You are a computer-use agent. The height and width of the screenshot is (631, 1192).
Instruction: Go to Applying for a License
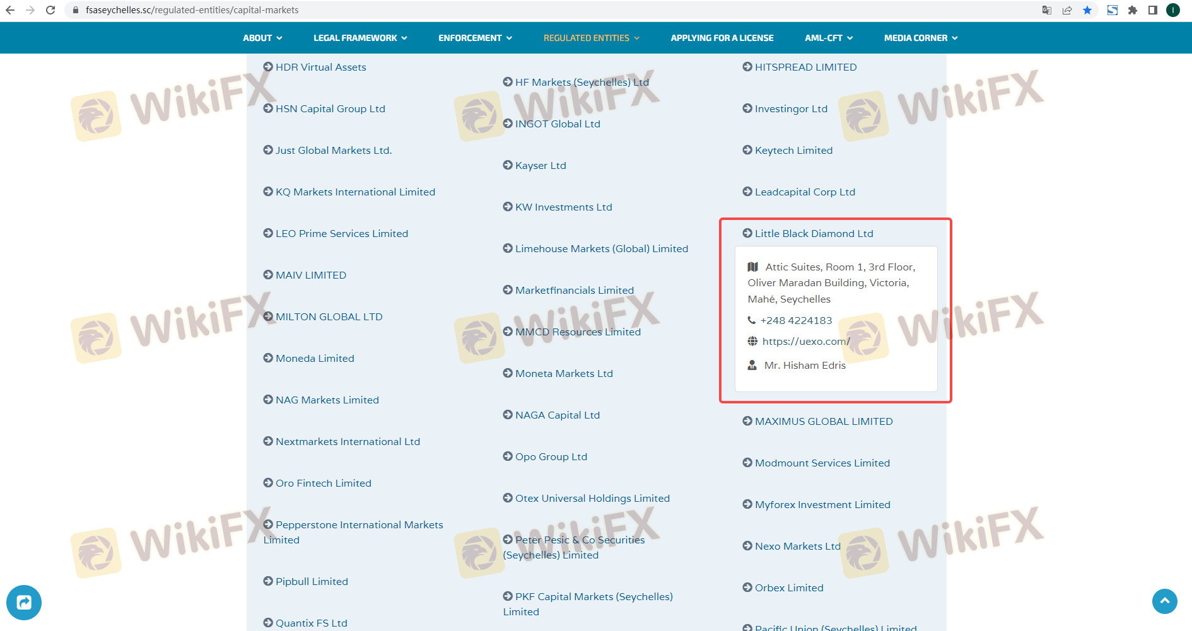(x=722, y=38)
